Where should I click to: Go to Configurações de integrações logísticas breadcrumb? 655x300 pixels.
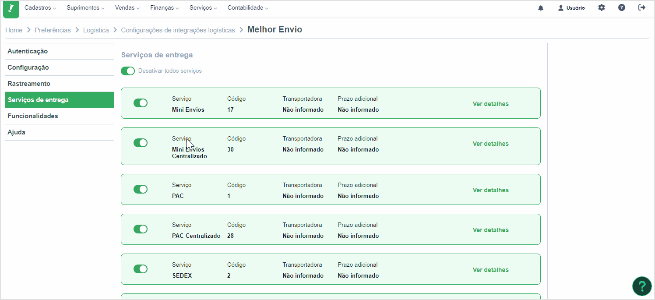178,30
